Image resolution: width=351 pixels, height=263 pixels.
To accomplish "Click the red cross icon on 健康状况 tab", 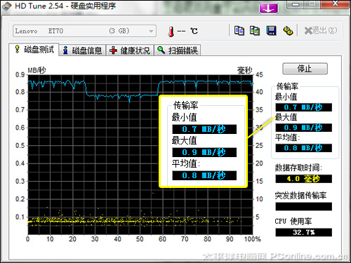I will tap(113, 50).
